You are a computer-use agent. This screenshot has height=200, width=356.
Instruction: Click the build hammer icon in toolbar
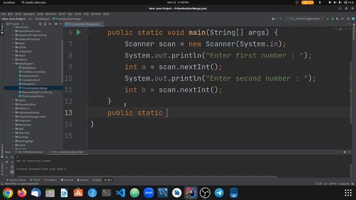pos(281,19)
